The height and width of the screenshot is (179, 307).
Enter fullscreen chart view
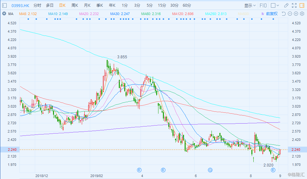tap(294, 5)
